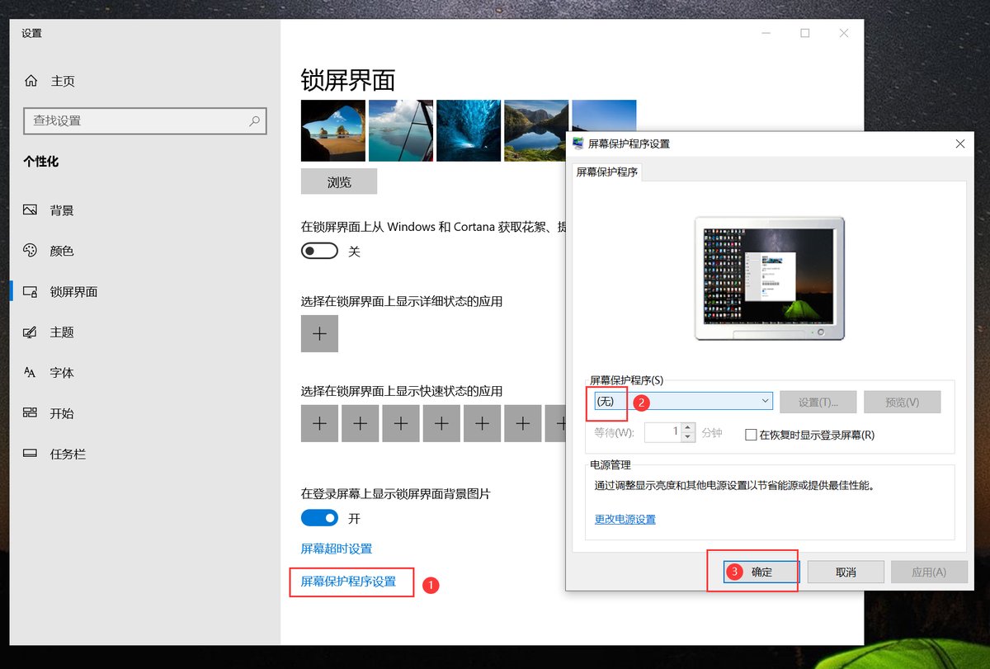The height and width of the screenshot is (669, 990).
Task: Click the 预览(V) preview button
Action: pos(902,402)
